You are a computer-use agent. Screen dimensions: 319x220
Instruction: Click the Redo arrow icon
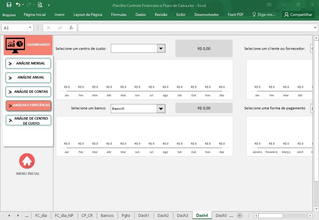(x=29, y=4)
